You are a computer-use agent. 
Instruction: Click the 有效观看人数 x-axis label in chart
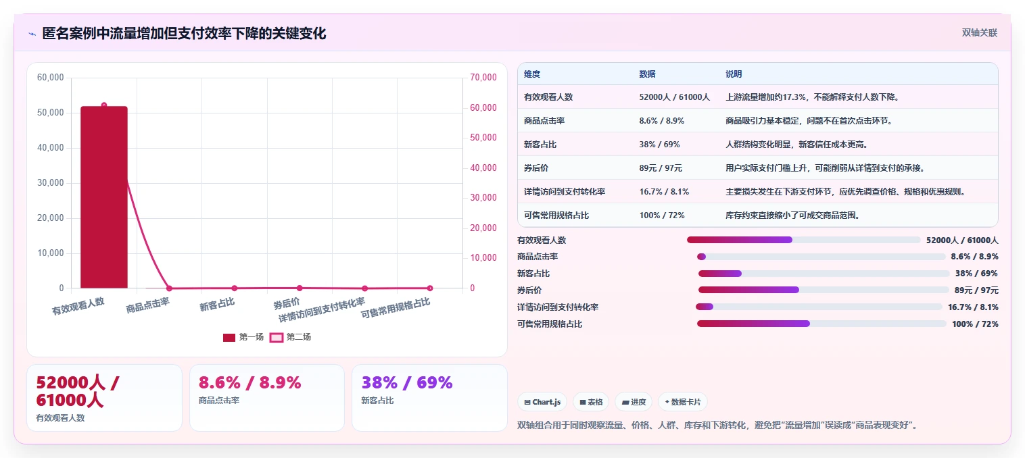[x=78, y=306]
